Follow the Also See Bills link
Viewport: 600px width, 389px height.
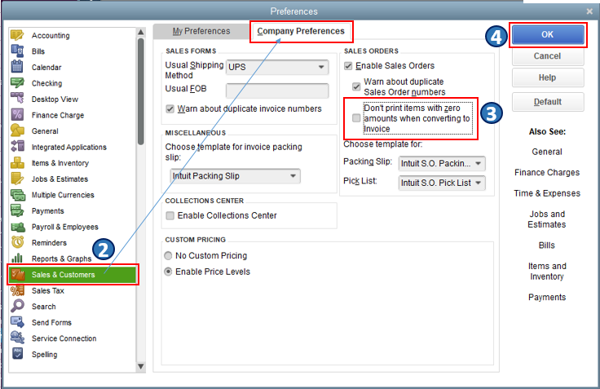547,245
